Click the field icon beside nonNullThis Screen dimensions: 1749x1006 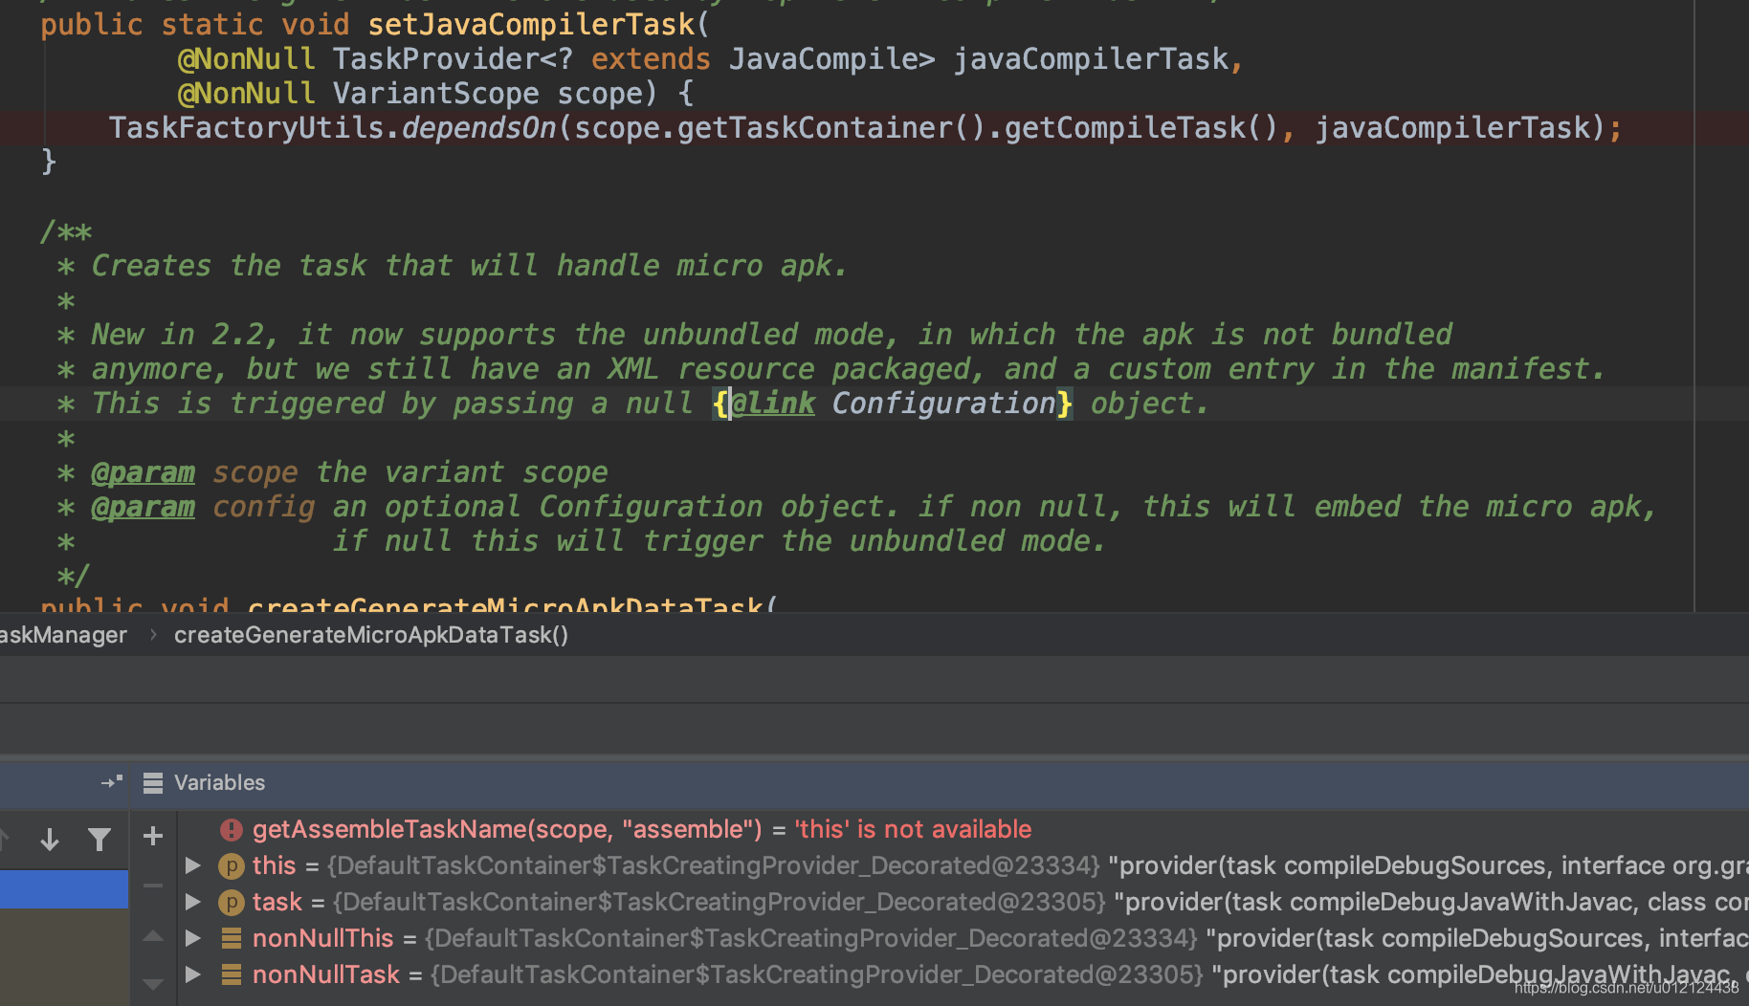click(231, 938)
